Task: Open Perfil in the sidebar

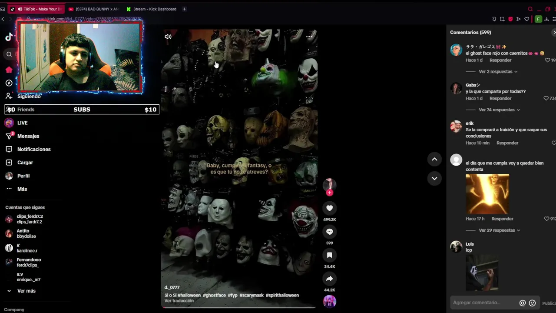Action: [x=23, y=176]
